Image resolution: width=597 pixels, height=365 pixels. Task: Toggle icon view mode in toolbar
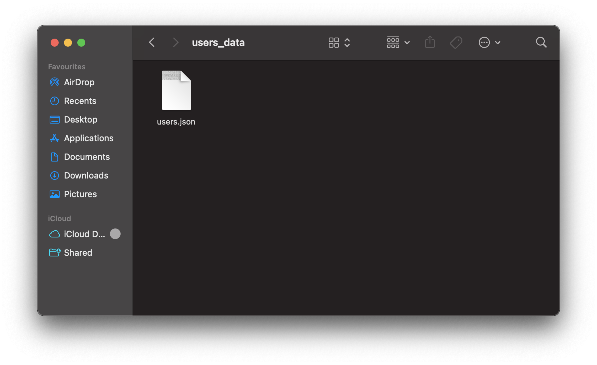tap(334, 42)
